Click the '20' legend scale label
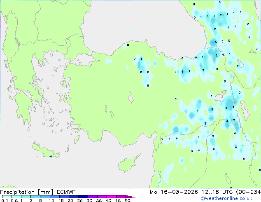Viewport: 261px width, 202px height. coord(70,200)
